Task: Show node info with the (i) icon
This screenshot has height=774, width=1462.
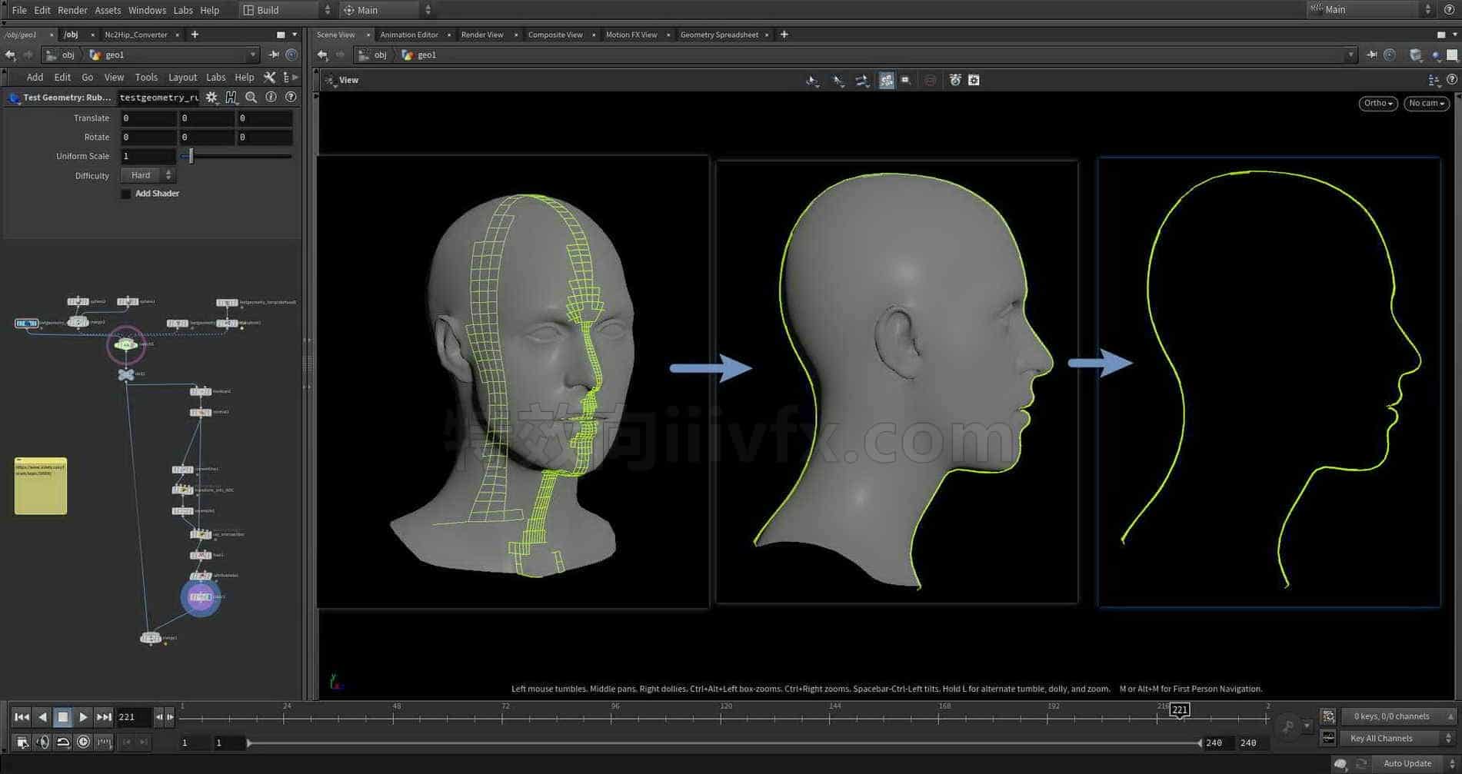Action: coord(271,97)
